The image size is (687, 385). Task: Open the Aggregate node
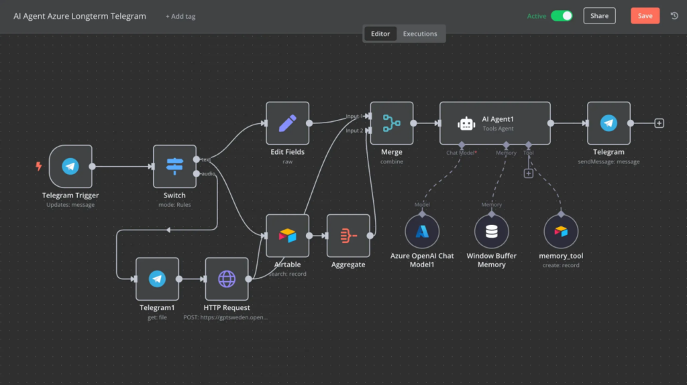click(x=348, y=236)
